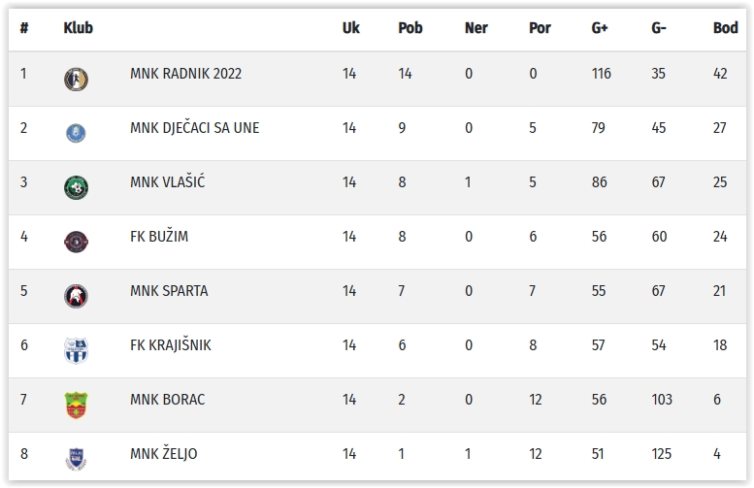Click the Por losses column header
Image resolution: width=754 pixels, height=488 pixels.
click(540, 28)
